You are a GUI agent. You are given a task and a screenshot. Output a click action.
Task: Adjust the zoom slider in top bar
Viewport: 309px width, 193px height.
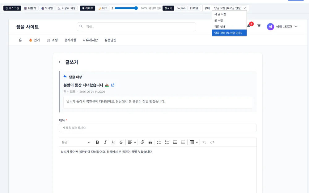tap(126, 8)
